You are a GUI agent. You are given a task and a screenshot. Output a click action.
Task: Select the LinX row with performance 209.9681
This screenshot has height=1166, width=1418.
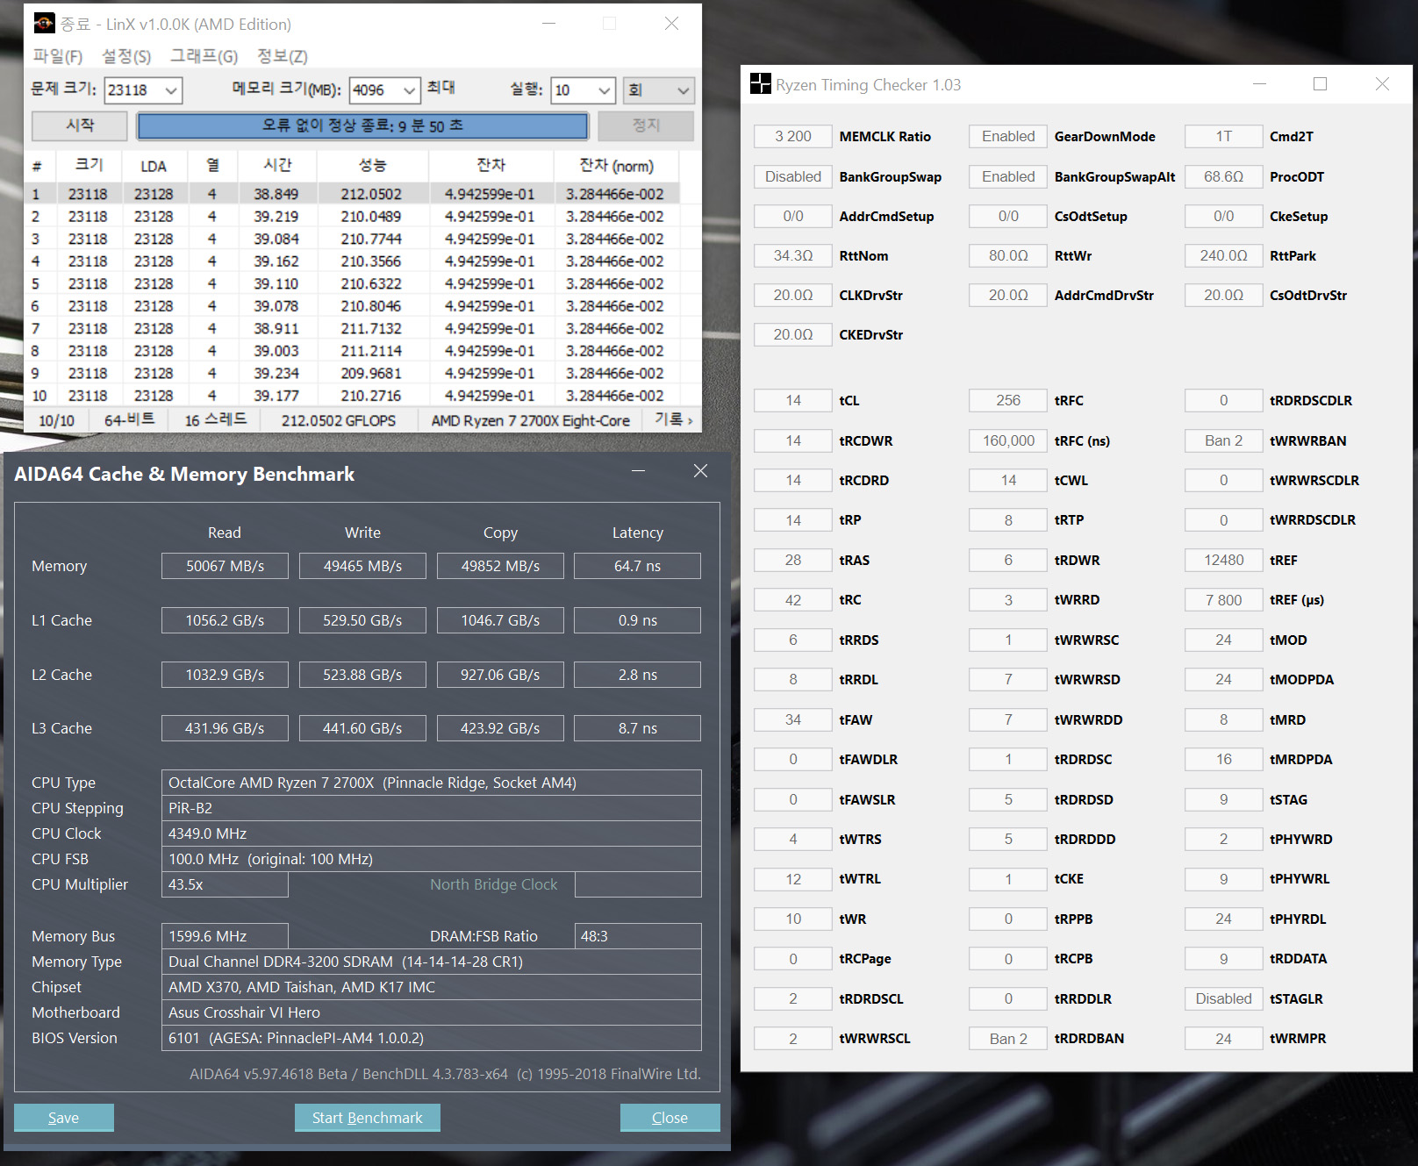[352, 373]
